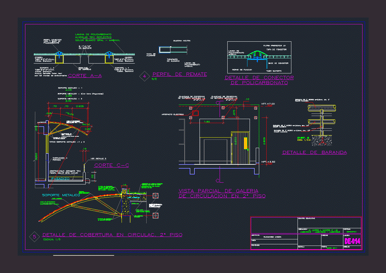The width and height of the screenshot is (386, 273).
Task: Select the NPT.+3.50 level marker
Action: coord(268,162)
